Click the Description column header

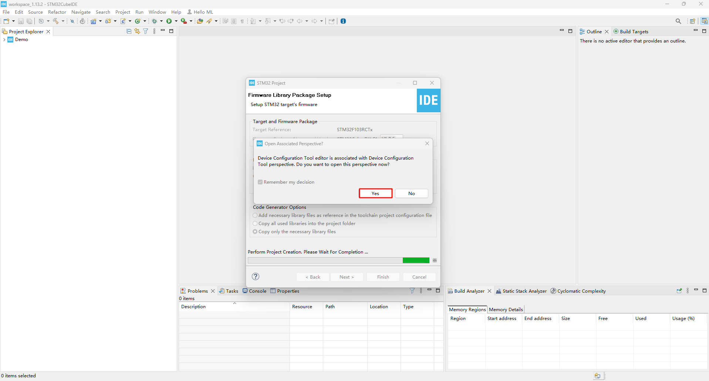click(234, 306)
